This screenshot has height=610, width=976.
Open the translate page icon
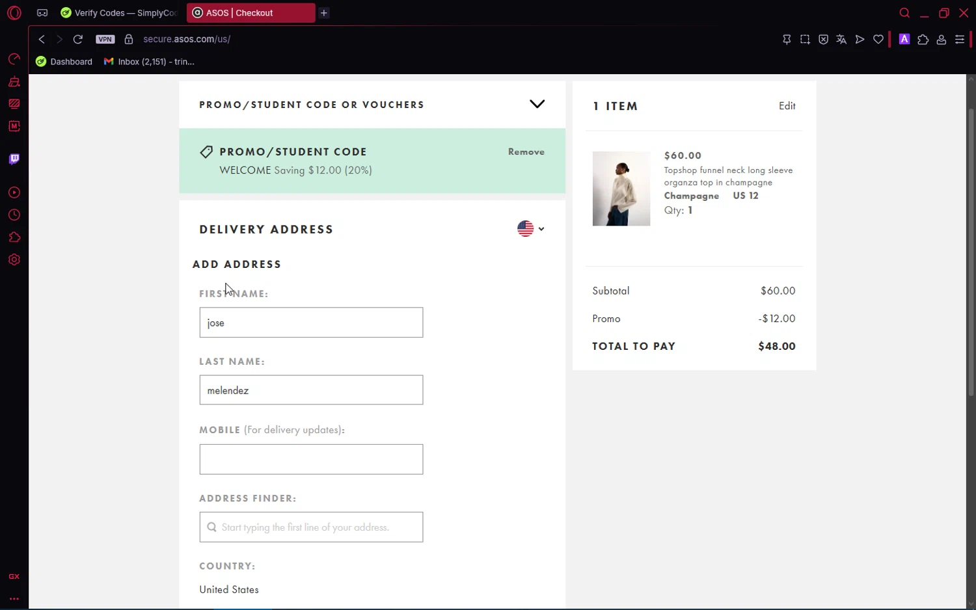click(841, 40)
